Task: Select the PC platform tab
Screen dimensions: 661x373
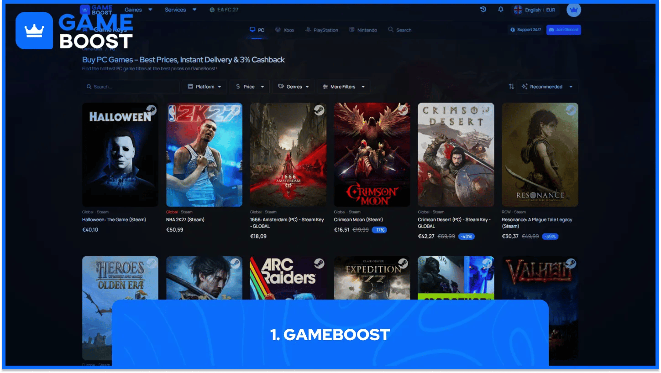Action: [257, 30]
